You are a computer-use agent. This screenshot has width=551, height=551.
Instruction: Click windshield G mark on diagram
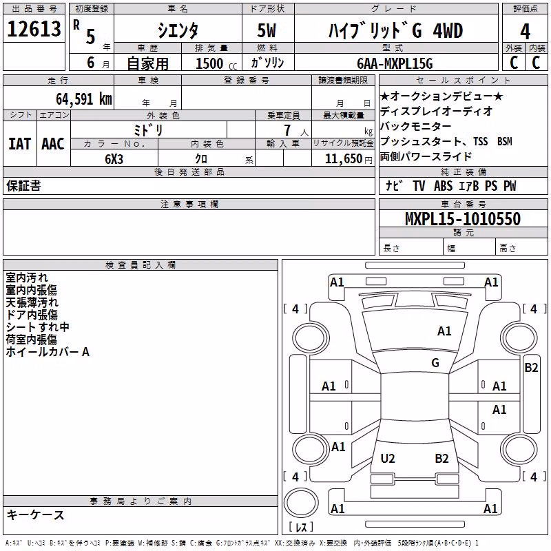[x=435, y=363]
